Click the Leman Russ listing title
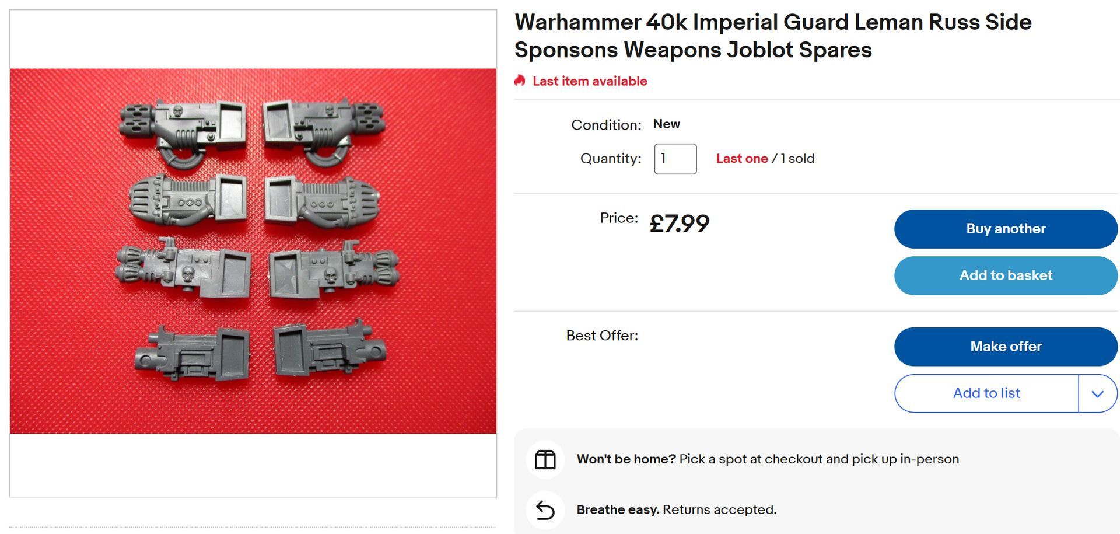 tap(772, 36)
